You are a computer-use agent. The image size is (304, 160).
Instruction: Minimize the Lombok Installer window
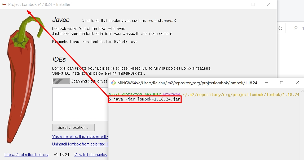238,4
